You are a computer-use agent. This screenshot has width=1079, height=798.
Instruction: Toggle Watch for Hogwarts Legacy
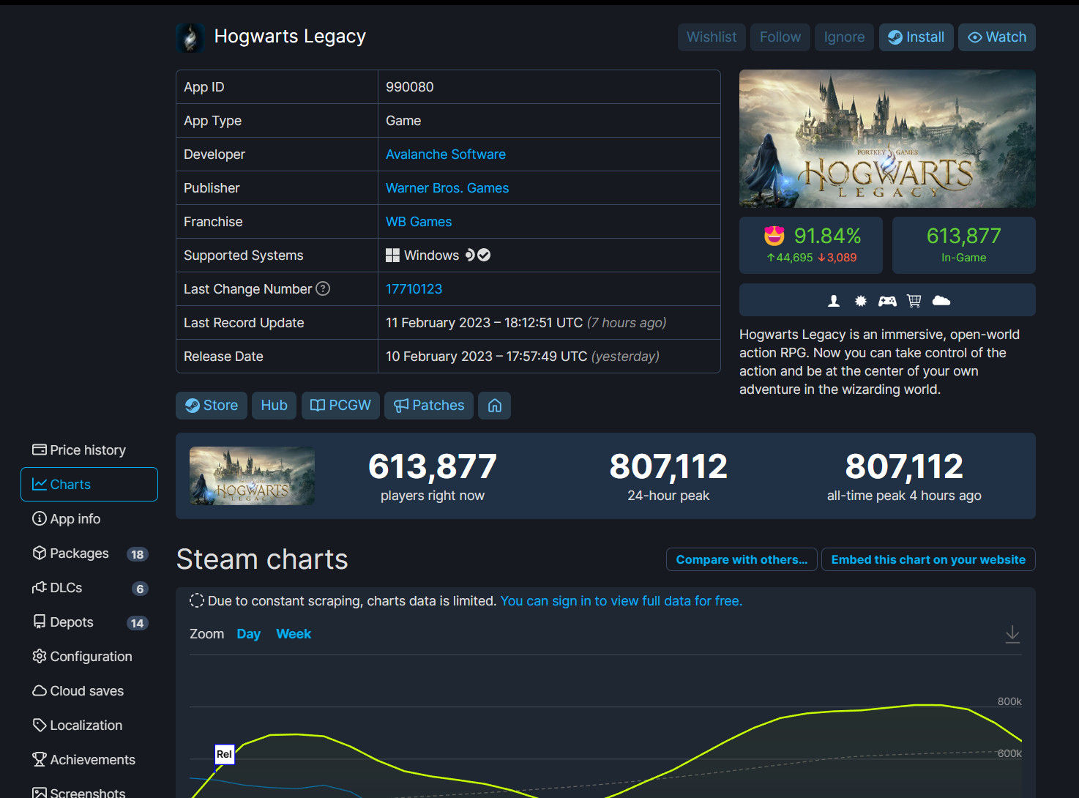pyautogui.click(x=996, y=37)
